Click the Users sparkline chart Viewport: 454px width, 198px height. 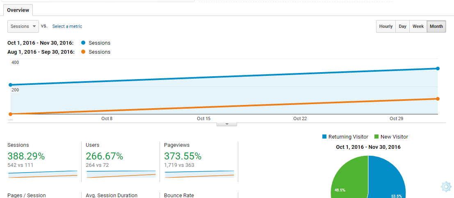click(121, 174)
